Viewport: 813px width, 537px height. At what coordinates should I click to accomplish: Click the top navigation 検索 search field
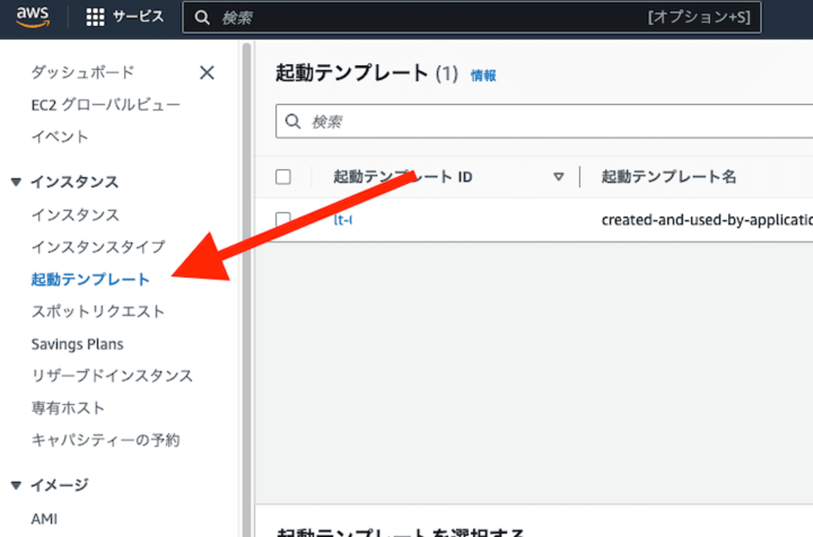pyautogui.click(x=472, y=17)
